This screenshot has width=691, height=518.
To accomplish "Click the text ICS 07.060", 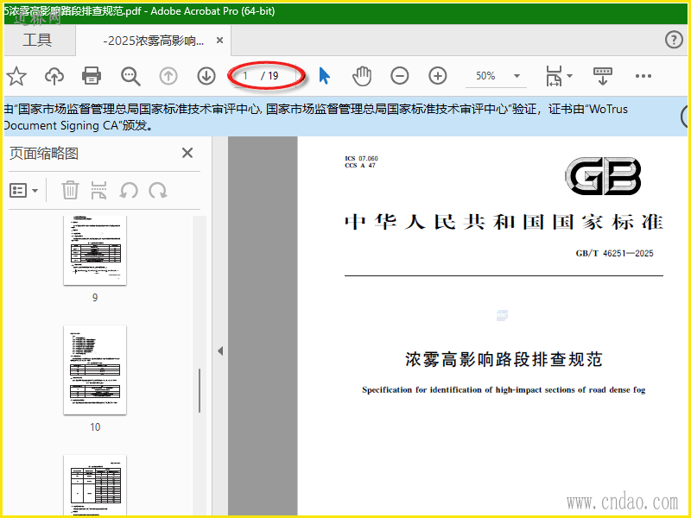I will (x=361, y=158).
